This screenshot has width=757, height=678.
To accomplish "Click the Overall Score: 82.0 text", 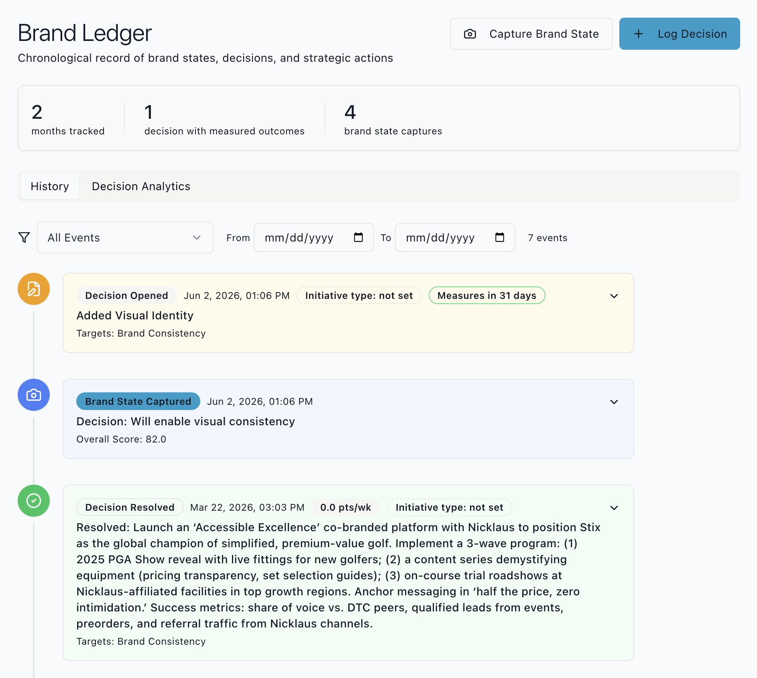I will (x=121, y=439).
